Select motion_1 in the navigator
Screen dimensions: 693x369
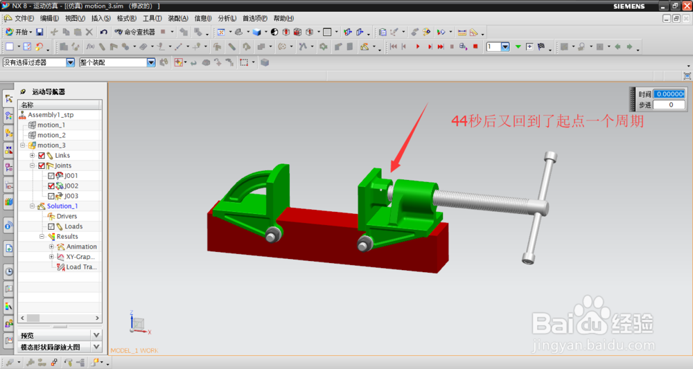point(51,125)
